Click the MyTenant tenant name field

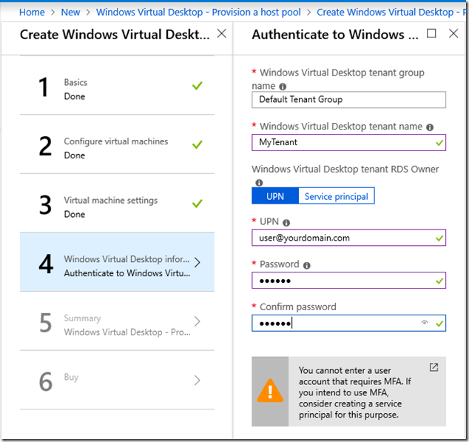click(x=348, y=143)
